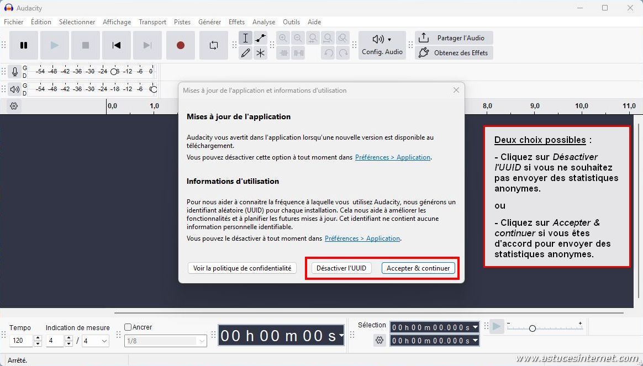
Task: Select the Envelope tool
Action: (260, 38)
